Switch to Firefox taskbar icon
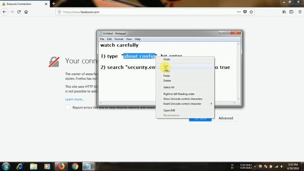 point(61,166)
